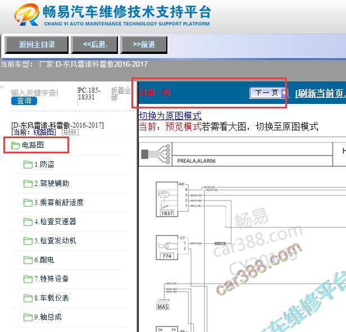Screen dimensions: 346x332
Task: Expand the 5.检查发动机 category
Action: tap(55, 240)
